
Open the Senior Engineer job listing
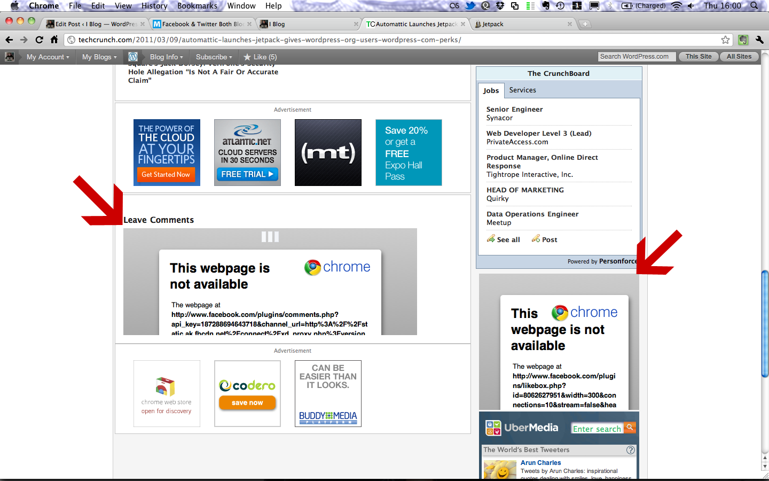514,109
